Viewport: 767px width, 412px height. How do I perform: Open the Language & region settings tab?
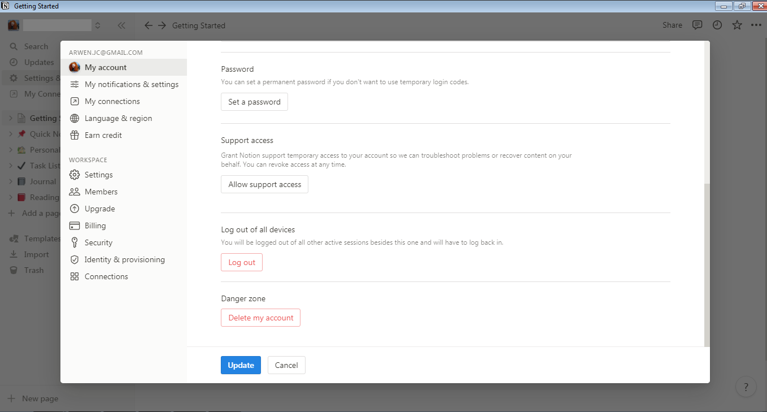(118, 118)
